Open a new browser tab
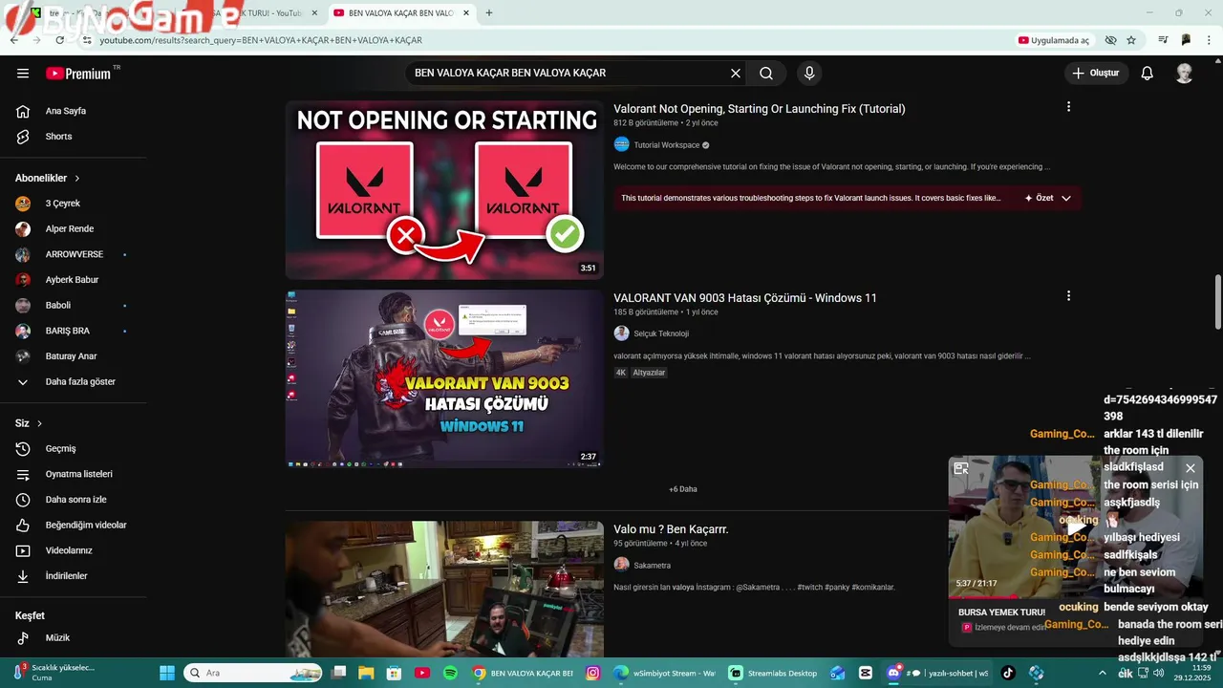The height and width of the screenshot is (688, 1223). click(x=488, y=13)
